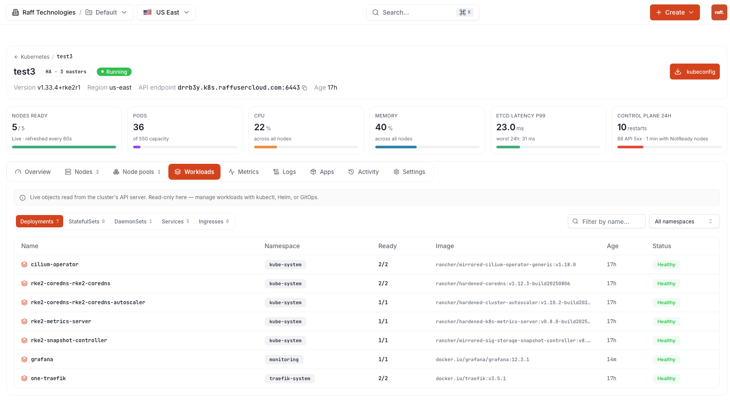Image resolution: width=730 pixels, height=419 pixels.
Task: Expand the Create button chevron
Action: click(691, 12)
